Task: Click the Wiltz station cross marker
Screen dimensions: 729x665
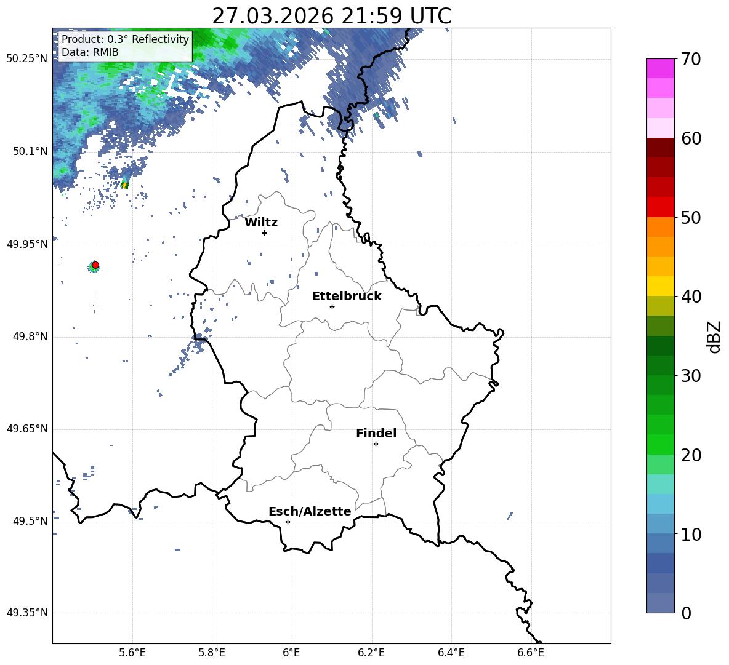Action: [x=265, y=233]
